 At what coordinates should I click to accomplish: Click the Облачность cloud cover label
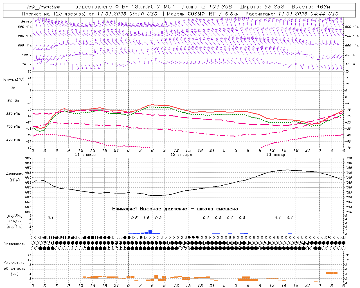(x=14, y=244)
